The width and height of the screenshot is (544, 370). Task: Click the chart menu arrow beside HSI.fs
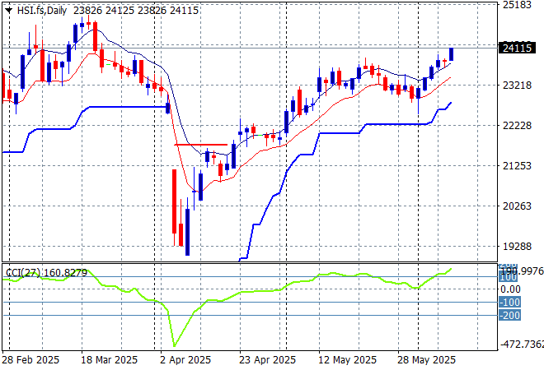pos(9,11)
